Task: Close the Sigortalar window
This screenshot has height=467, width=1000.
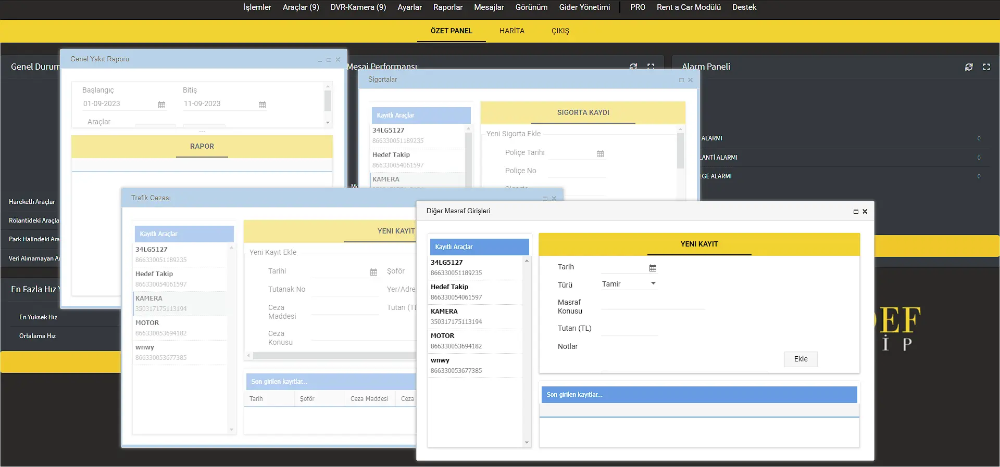Action: 690,80
